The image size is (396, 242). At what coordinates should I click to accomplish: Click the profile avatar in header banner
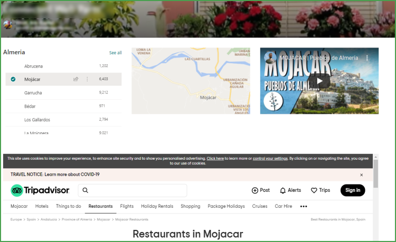click(x=8, y=25)
